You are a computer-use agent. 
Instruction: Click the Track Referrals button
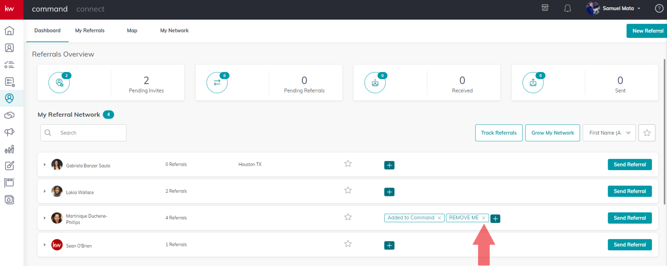coord(499,133)
